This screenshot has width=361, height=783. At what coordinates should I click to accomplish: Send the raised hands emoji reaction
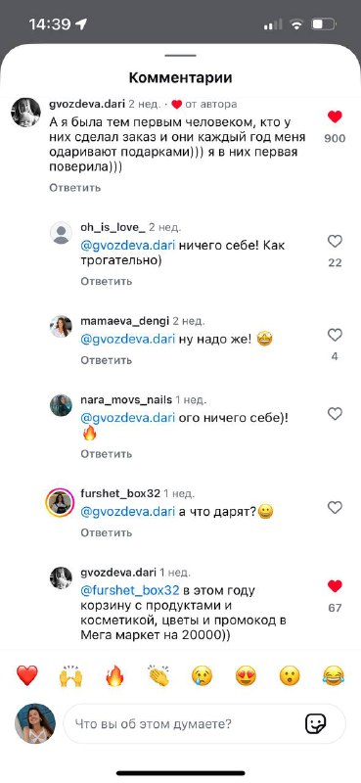(x=70, y=676)
